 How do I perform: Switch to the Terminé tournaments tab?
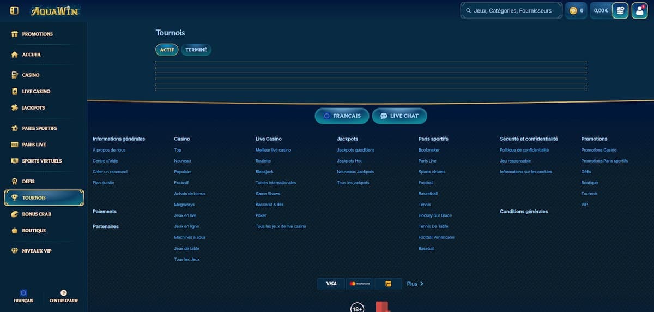point(196,50)
